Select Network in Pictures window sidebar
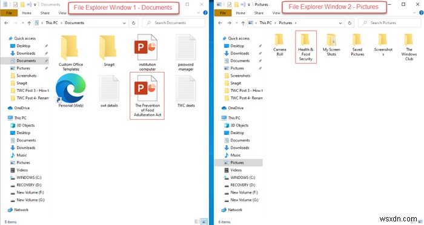Image resolution: width=424 pixels, height=225 pixels. (x=232, y=210)
